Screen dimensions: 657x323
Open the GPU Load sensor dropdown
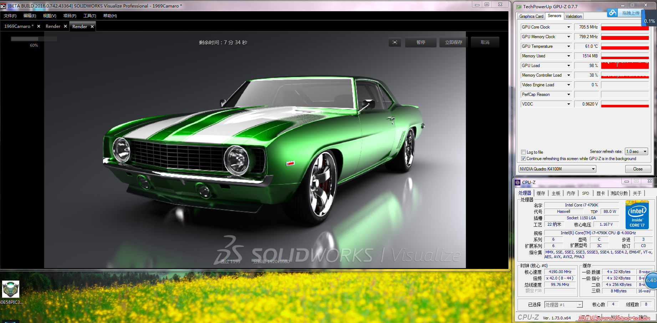coord(569,66)
